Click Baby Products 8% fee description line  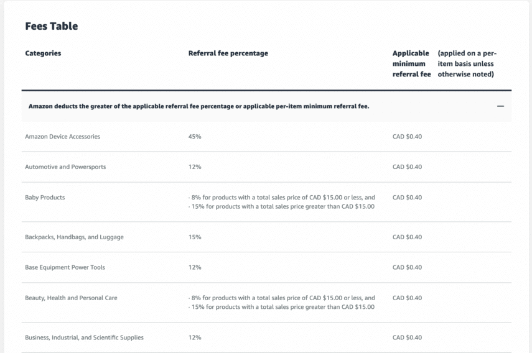coord(281,198)
